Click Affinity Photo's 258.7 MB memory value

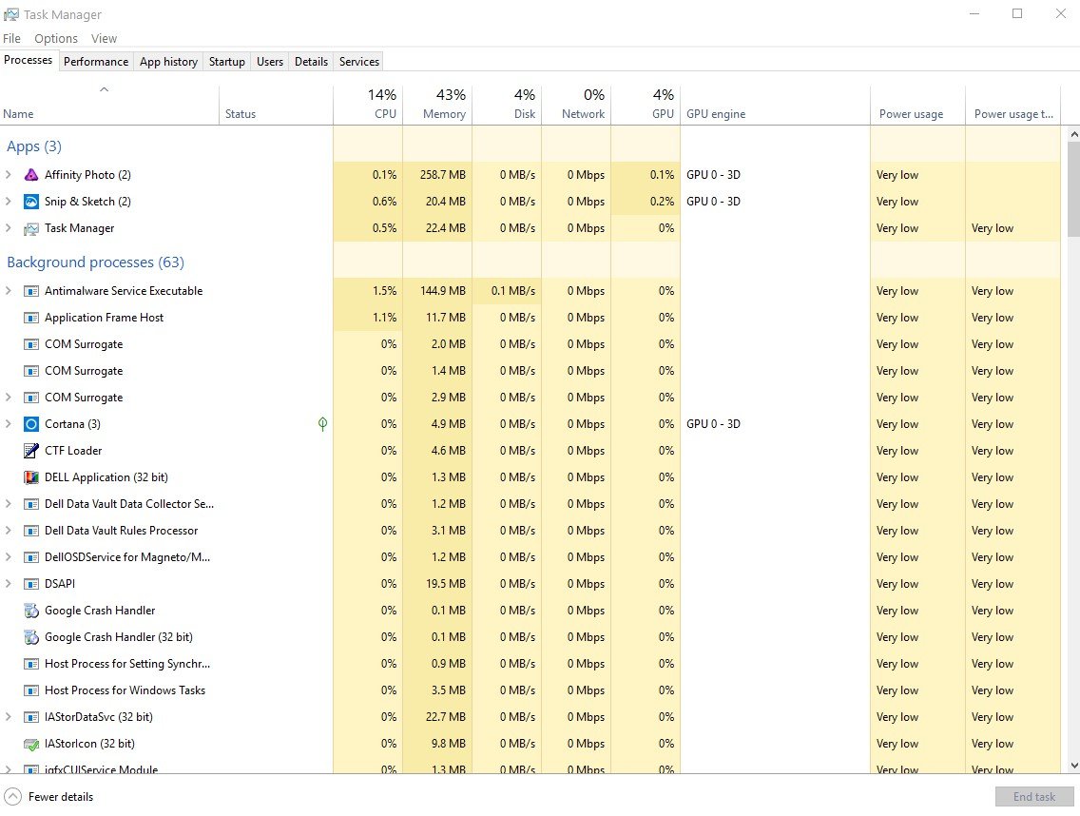pyautogui.click(x=443, y=175)
